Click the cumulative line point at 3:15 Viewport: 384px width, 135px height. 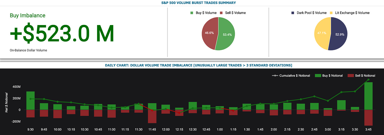click(341, 92)
